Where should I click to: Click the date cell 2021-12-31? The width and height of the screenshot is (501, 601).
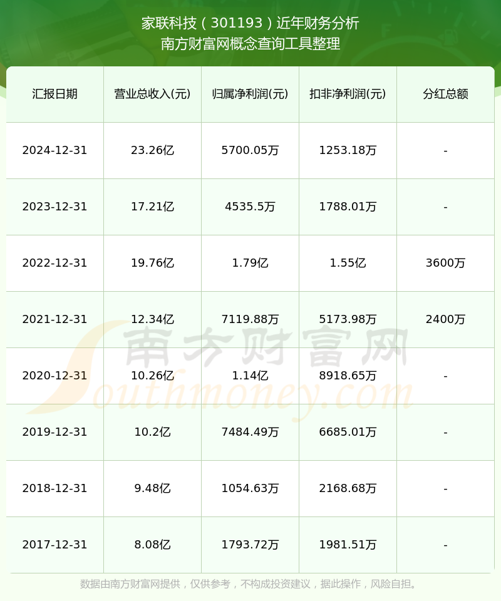pos(55,319)
